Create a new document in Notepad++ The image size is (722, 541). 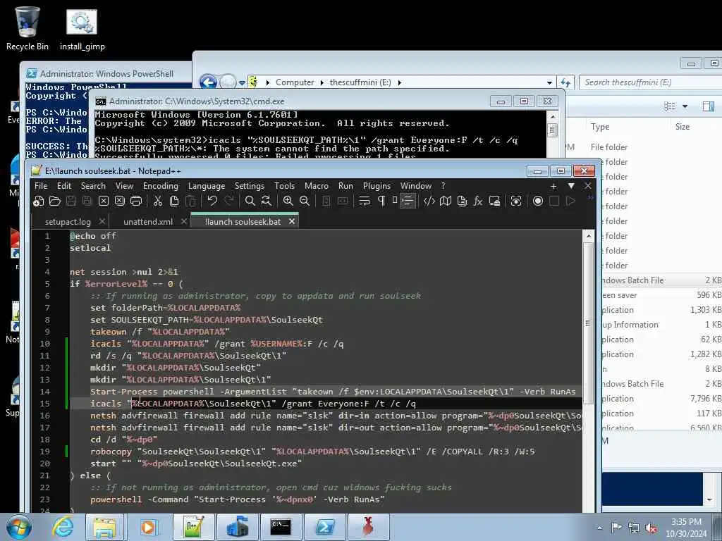[39, 201]
